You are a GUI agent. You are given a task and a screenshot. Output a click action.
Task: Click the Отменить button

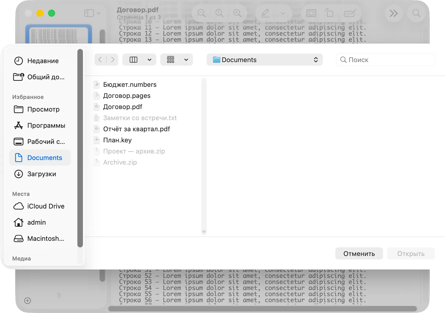(x=359, y=253)
